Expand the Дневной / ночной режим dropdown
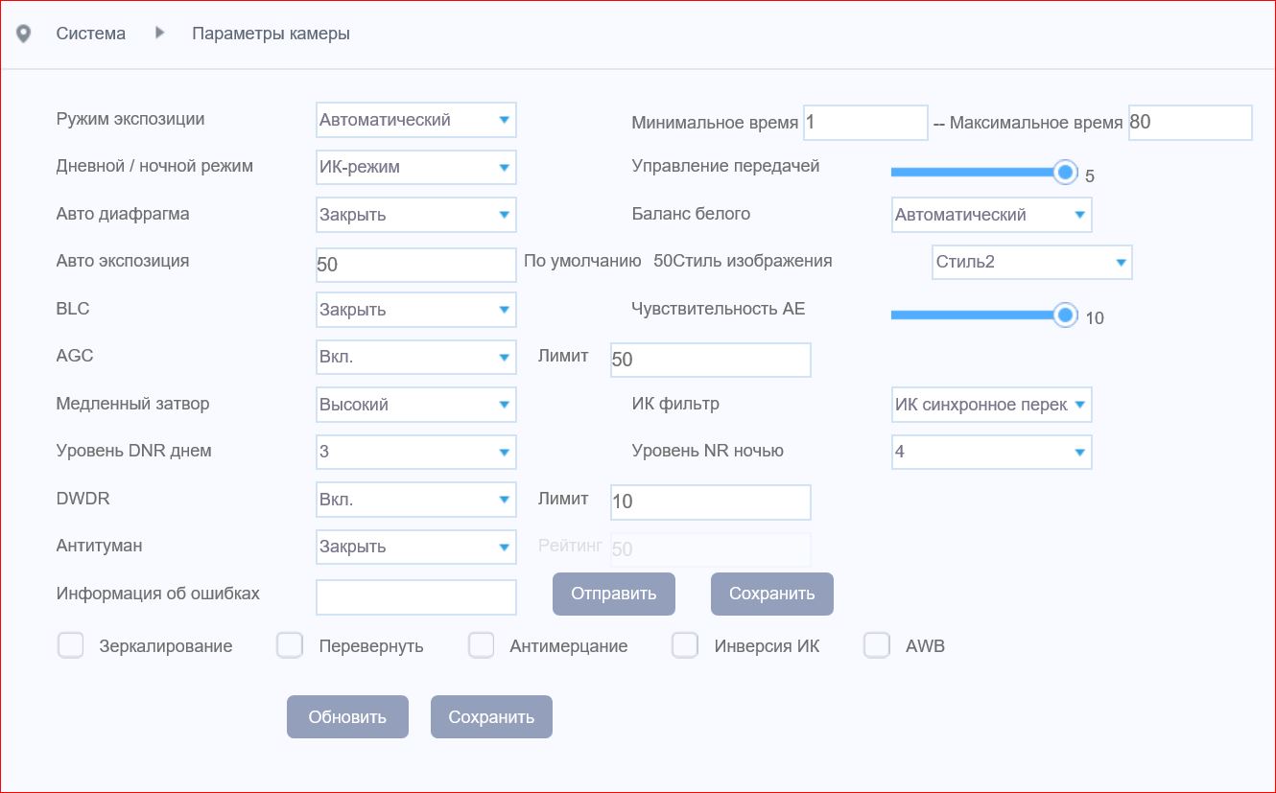The height and width of the screenshot is (793, 1276). click(x=415, y=167)
